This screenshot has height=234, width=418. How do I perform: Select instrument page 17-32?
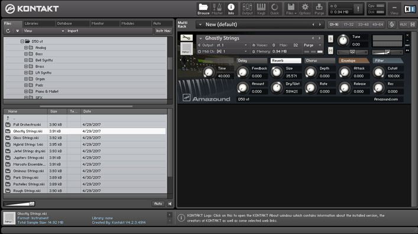[348, 25]
